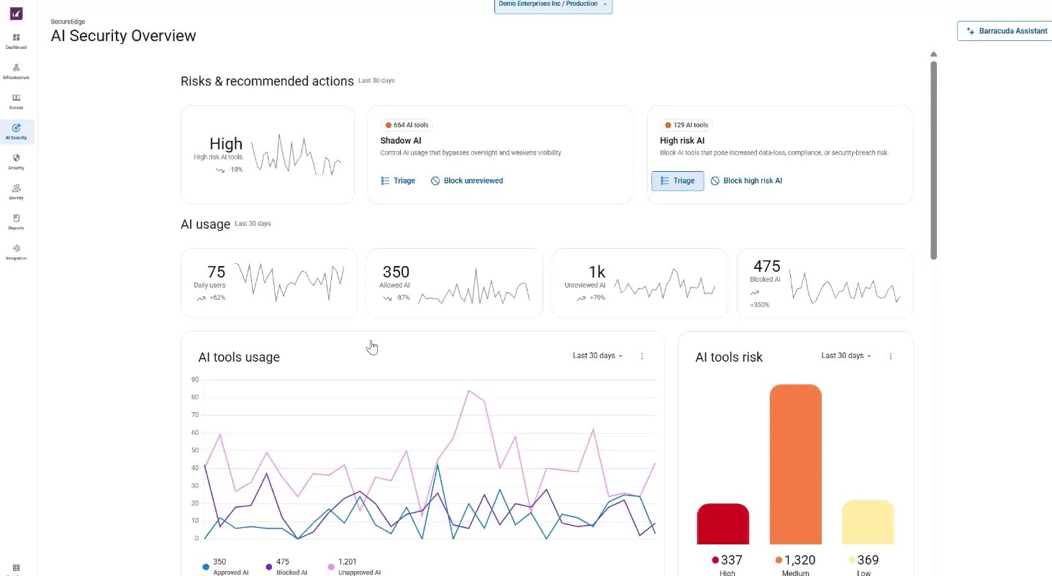This screenshot has height=576, width=1052.
Task: Open AI tools risk three-dot menu
Action: 891,356
